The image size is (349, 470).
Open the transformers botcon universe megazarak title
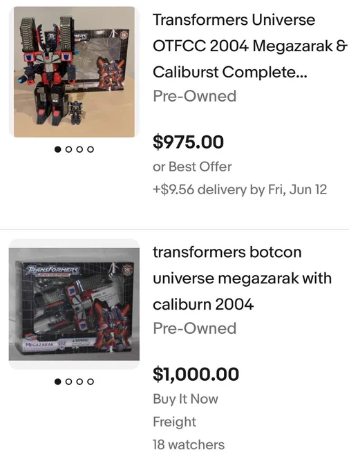click(243, 278)
